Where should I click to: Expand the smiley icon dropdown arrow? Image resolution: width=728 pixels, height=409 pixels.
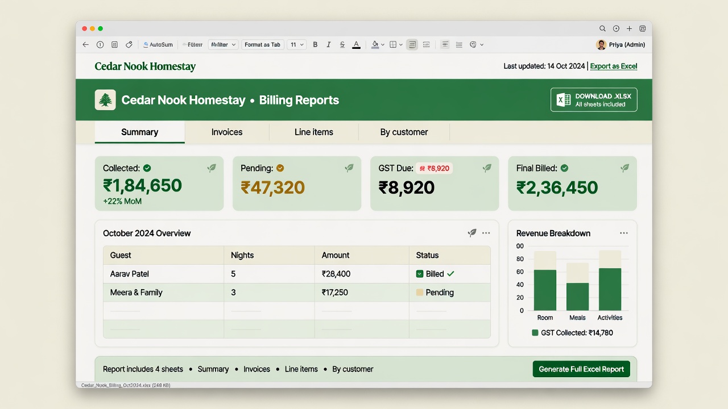[x=482, y=44]
